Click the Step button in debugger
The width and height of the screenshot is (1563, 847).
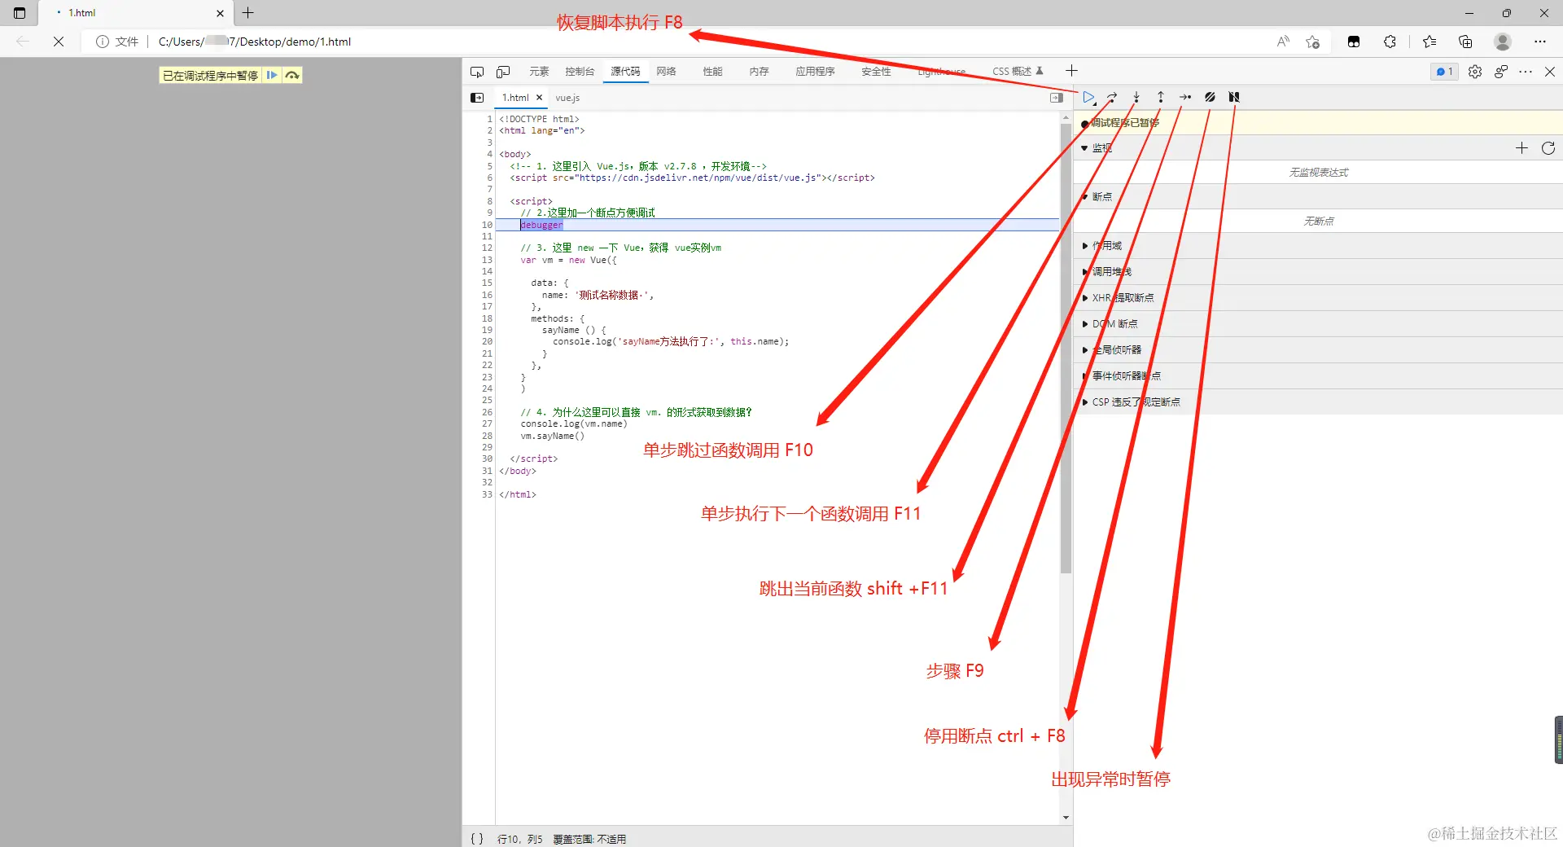tap(1185, 97)
